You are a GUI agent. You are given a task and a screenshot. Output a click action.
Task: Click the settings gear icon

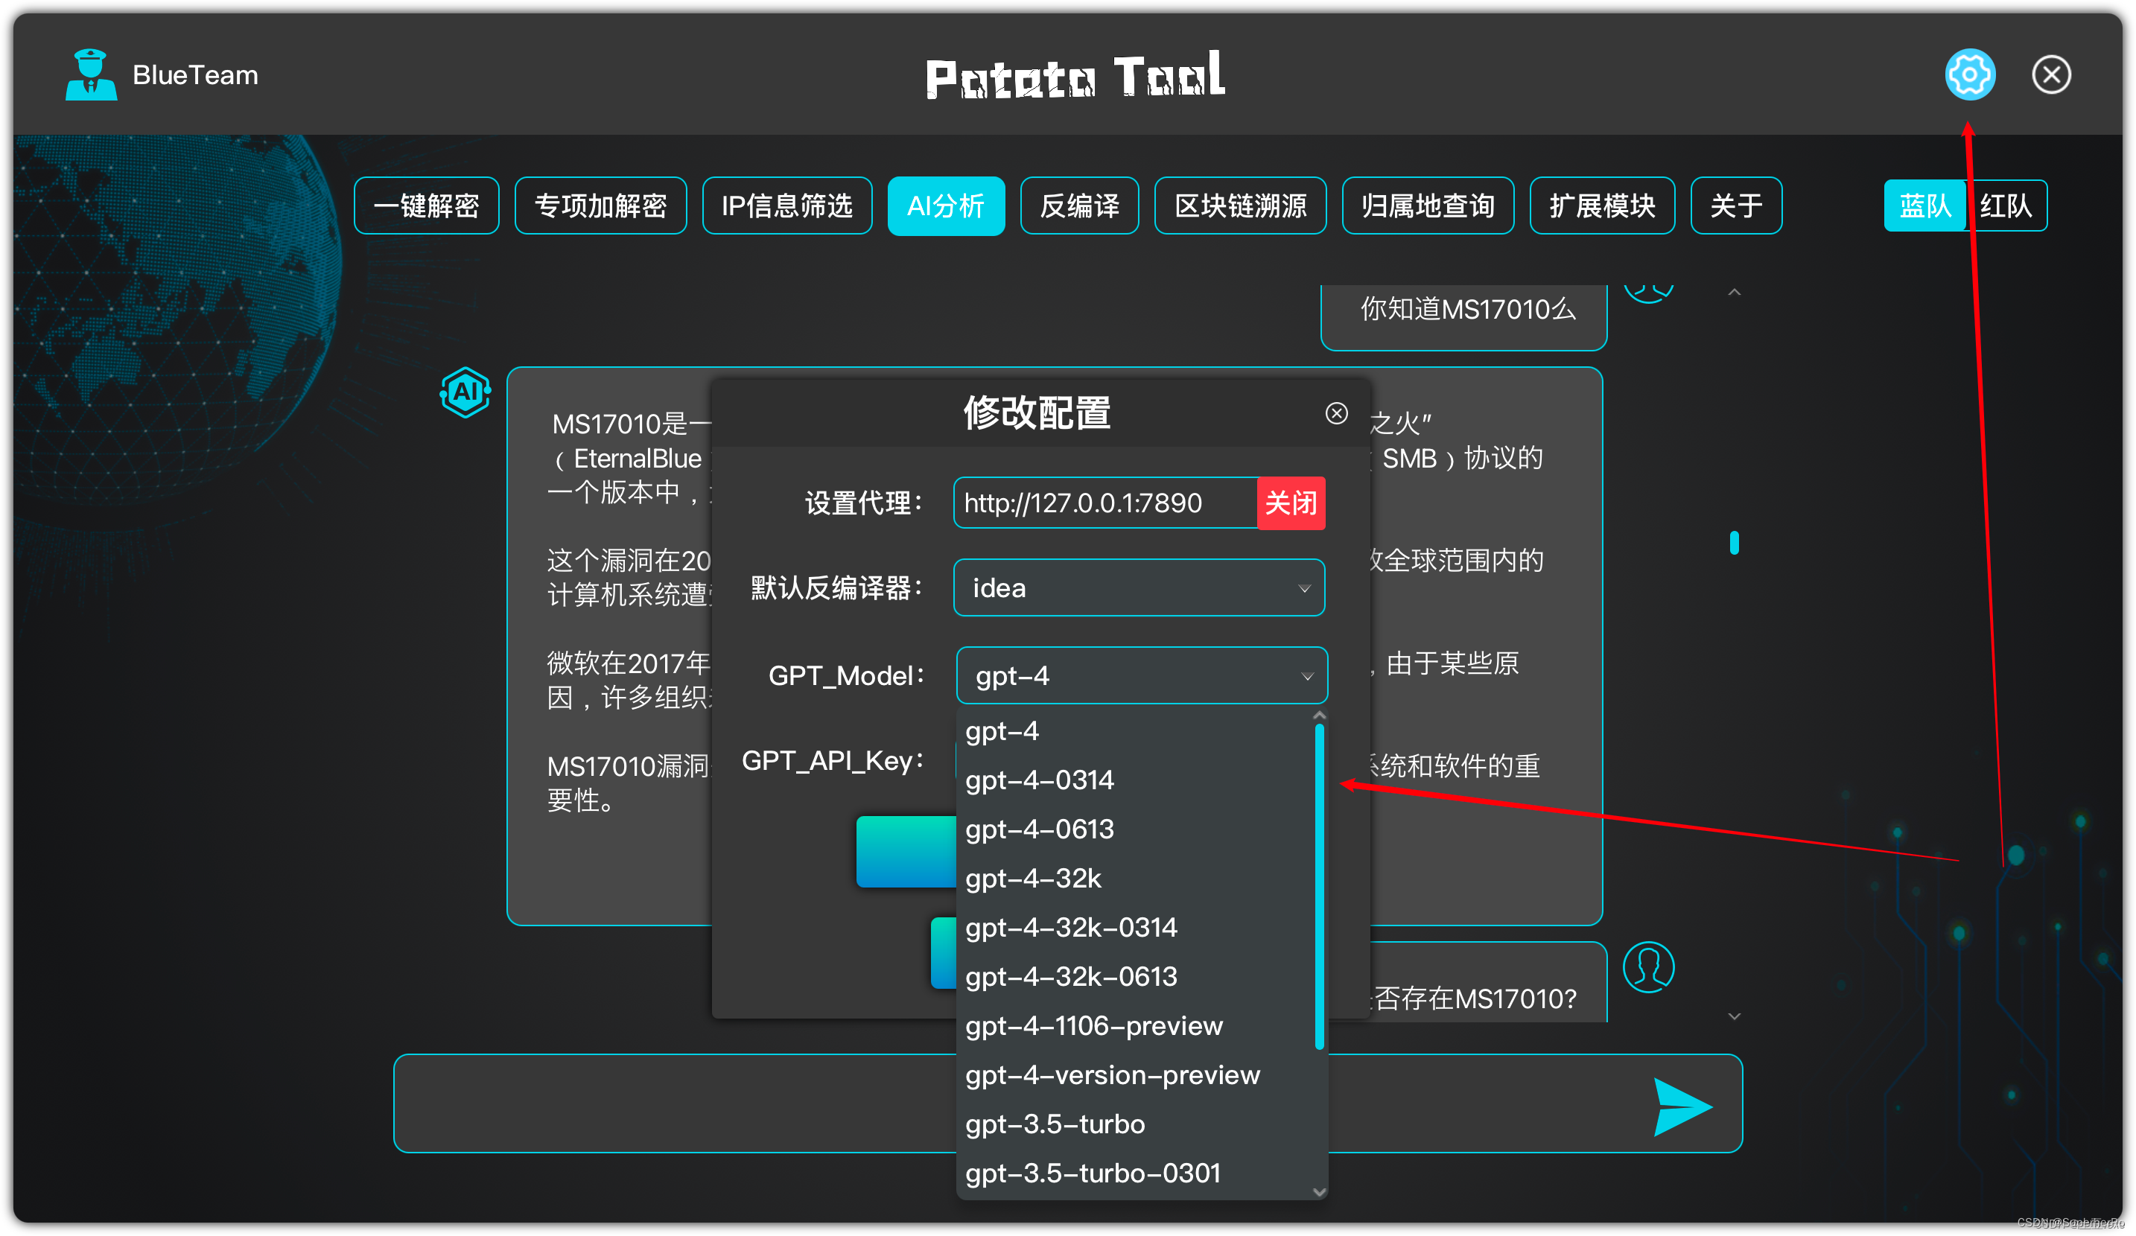tap(1969, 74)
